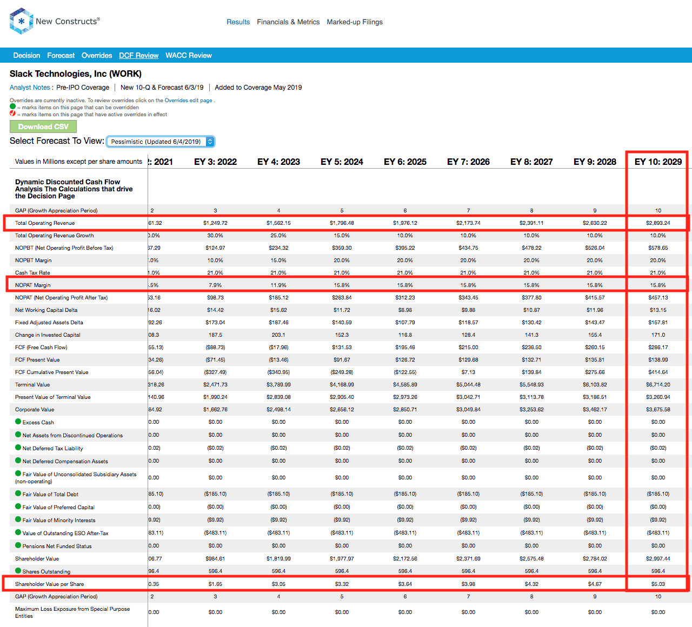The width and height of the screenshot is (692, 627).
Task: Click green dot beside Shares Outstanding
Action: [x=18, y=571]
